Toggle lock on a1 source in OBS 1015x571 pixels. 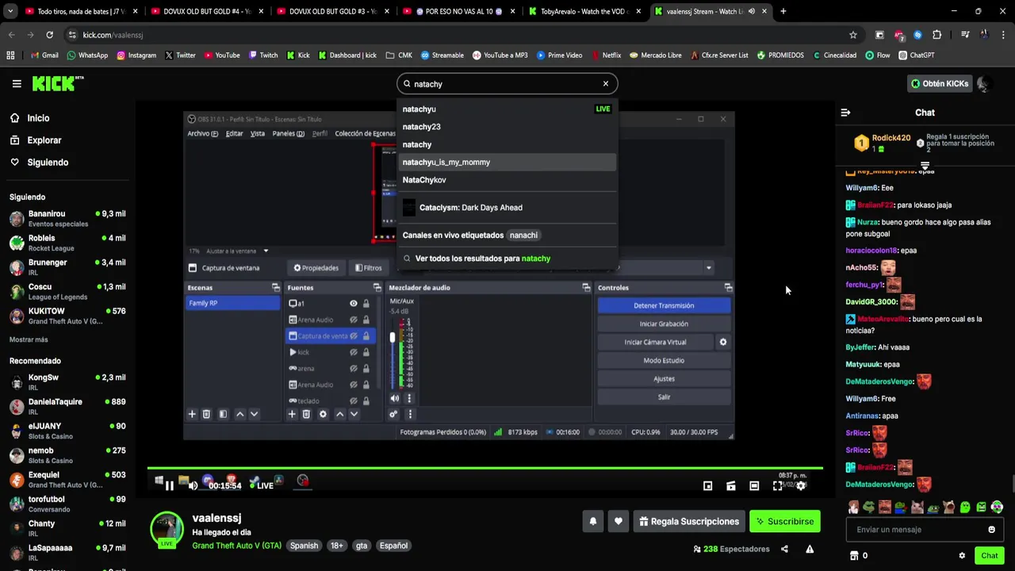[366, 304]
